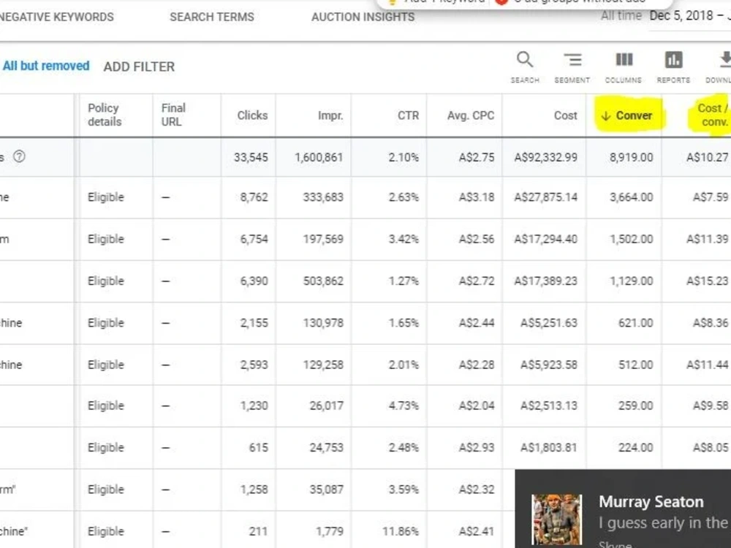Viewport: 731px width, 548px height.
Task: Click CTR value 11.86%
Action: tap(401, 531)
